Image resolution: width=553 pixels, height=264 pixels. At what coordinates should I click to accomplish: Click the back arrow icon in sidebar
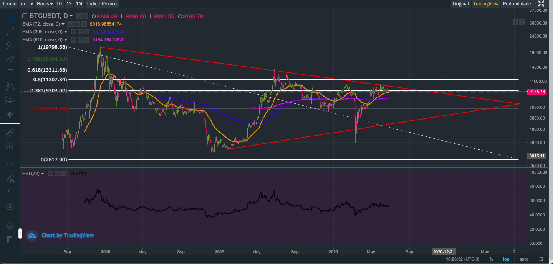tap(10, 114)
